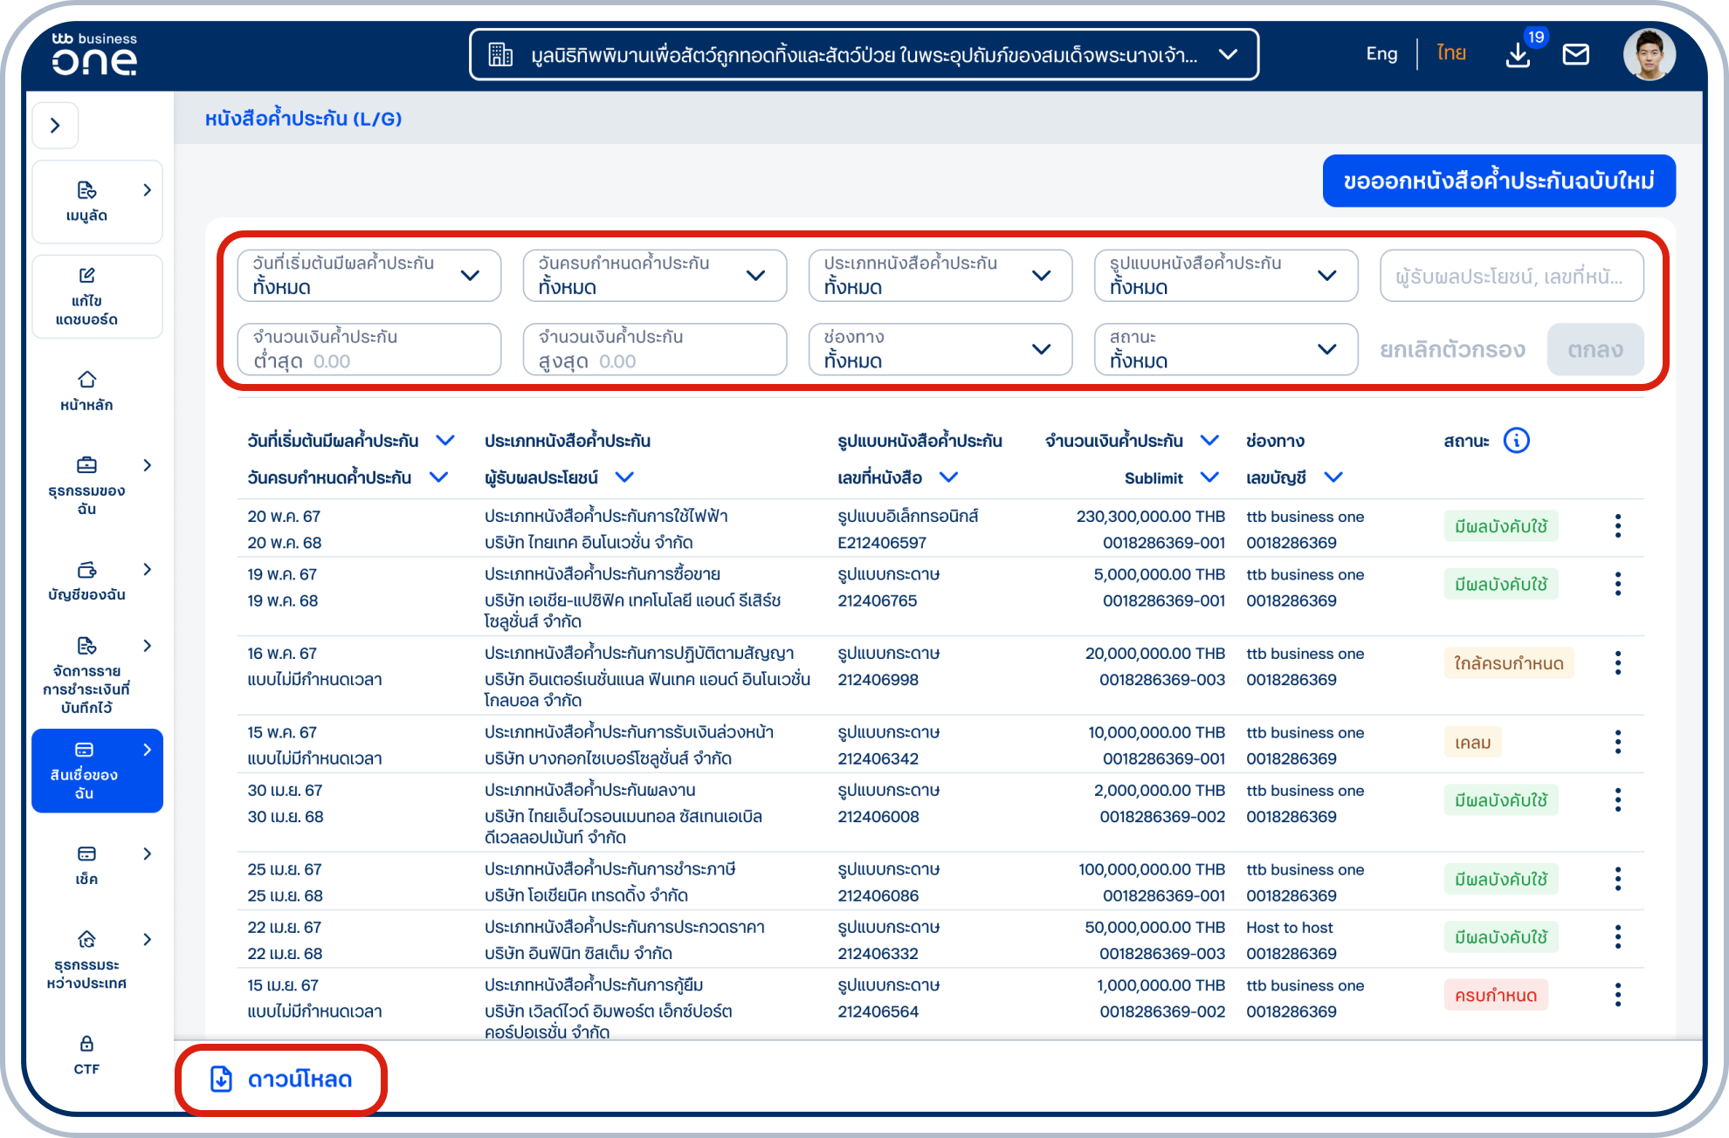
Task: Open more options for letter E212406597
Action: (1618, 526)
